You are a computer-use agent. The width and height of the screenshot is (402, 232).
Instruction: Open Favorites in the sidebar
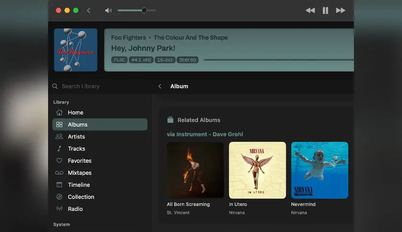pyautogui.click(x=100, y=161)
